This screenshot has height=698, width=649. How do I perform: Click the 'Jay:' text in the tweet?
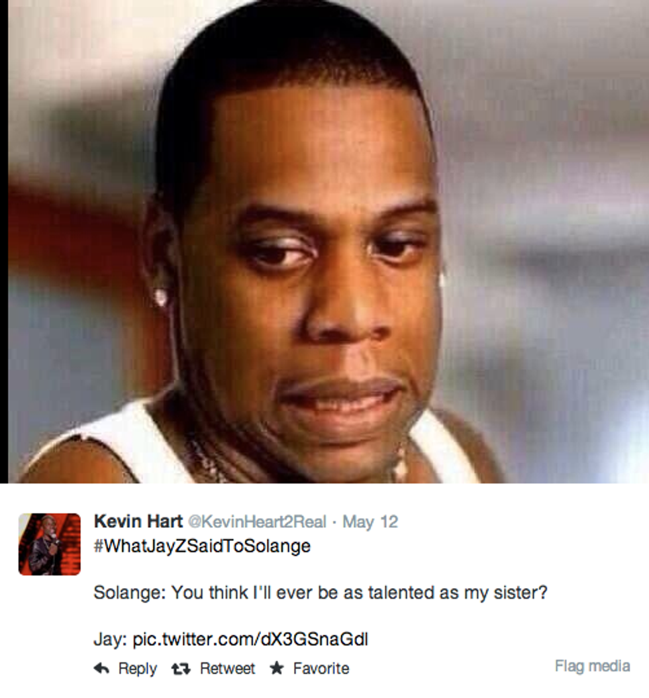click(x=111, y=640)
